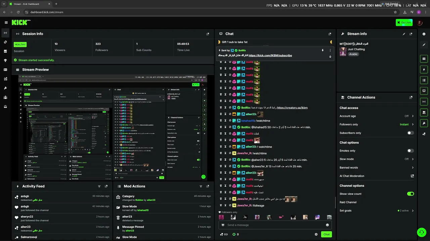Click the Go Live button
This screenshot has height=241, width=430.
pyautogui.click(x=404, y=22)
